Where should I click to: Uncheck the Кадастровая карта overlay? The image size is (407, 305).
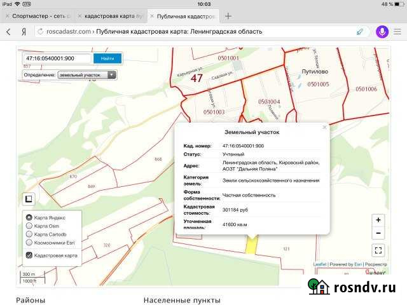[x=29, y=255]
